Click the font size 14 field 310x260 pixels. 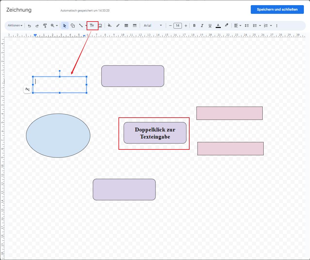(177, 26)
